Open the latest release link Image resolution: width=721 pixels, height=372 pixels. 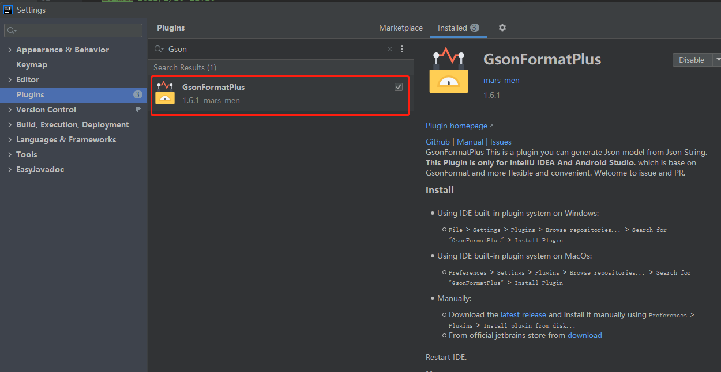(x=523, y=314)
